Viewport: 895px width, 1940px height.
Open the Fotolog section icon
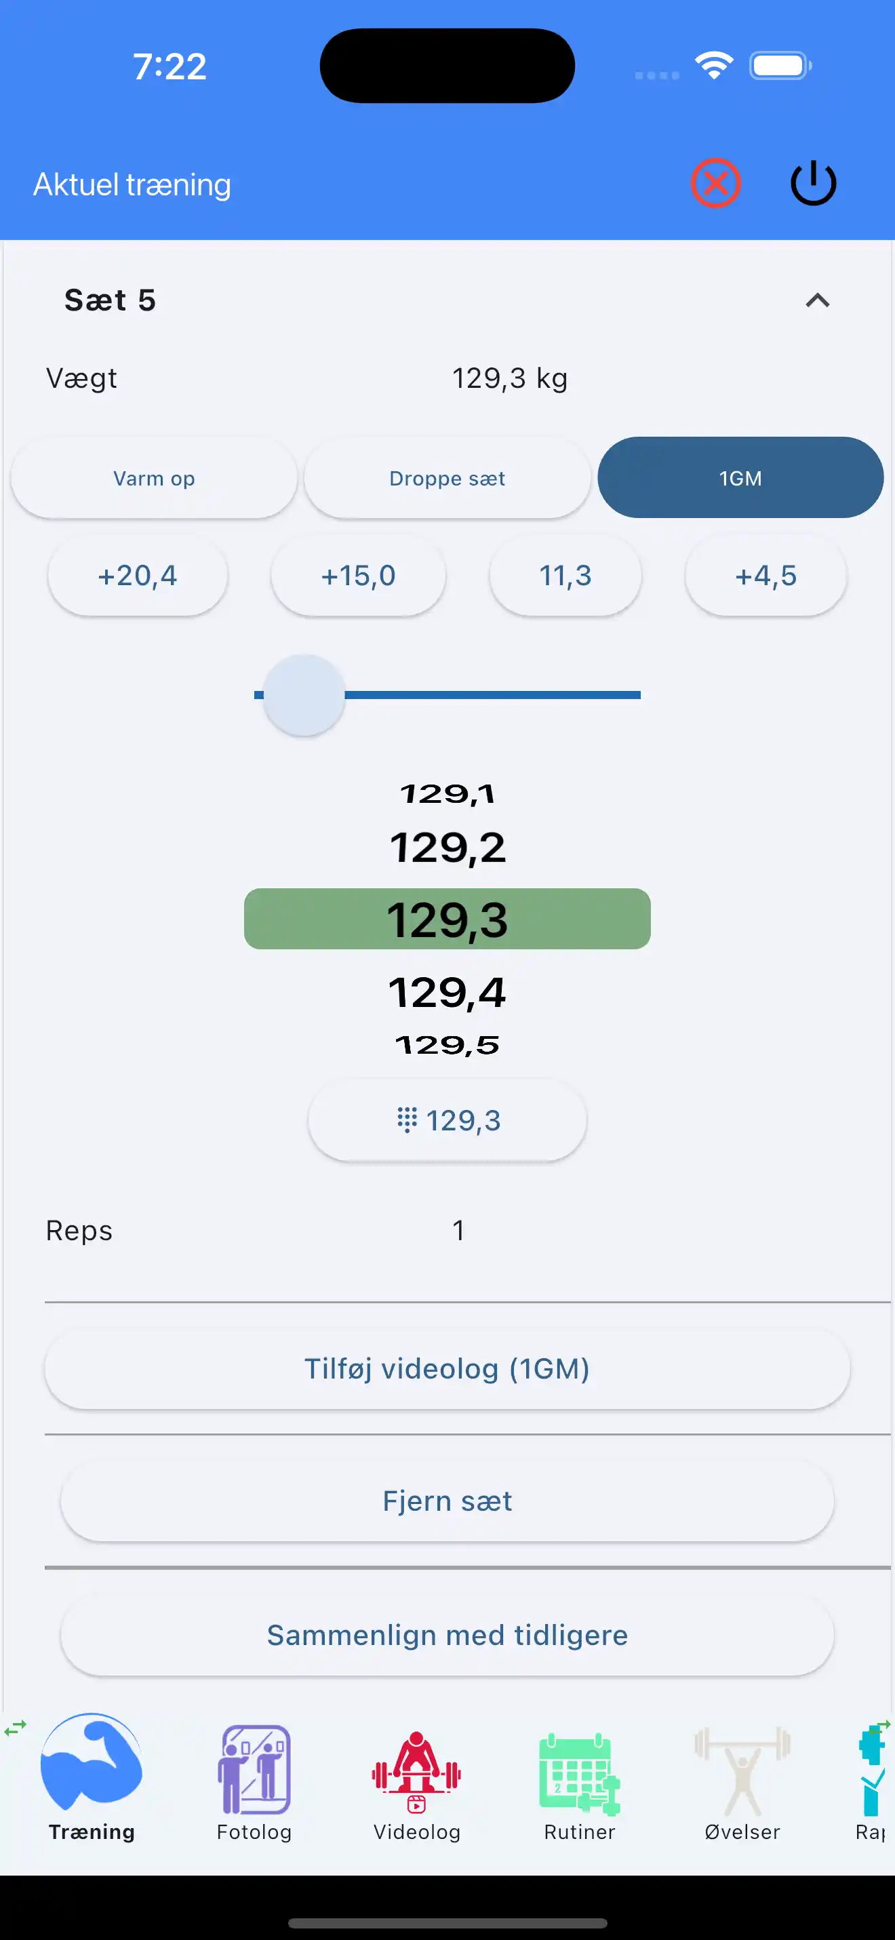pos(254,1770)
